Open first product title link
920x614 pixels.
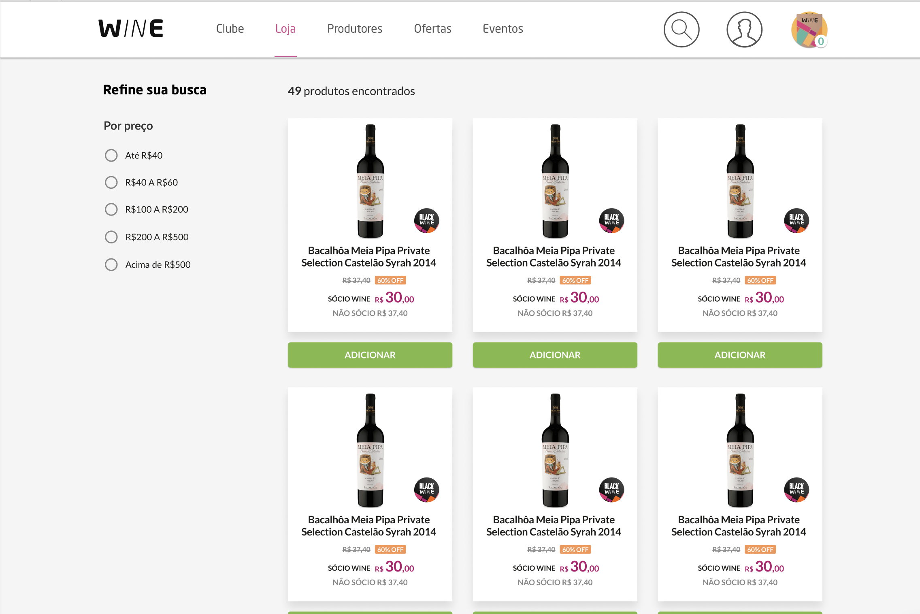tap(369, 257)
